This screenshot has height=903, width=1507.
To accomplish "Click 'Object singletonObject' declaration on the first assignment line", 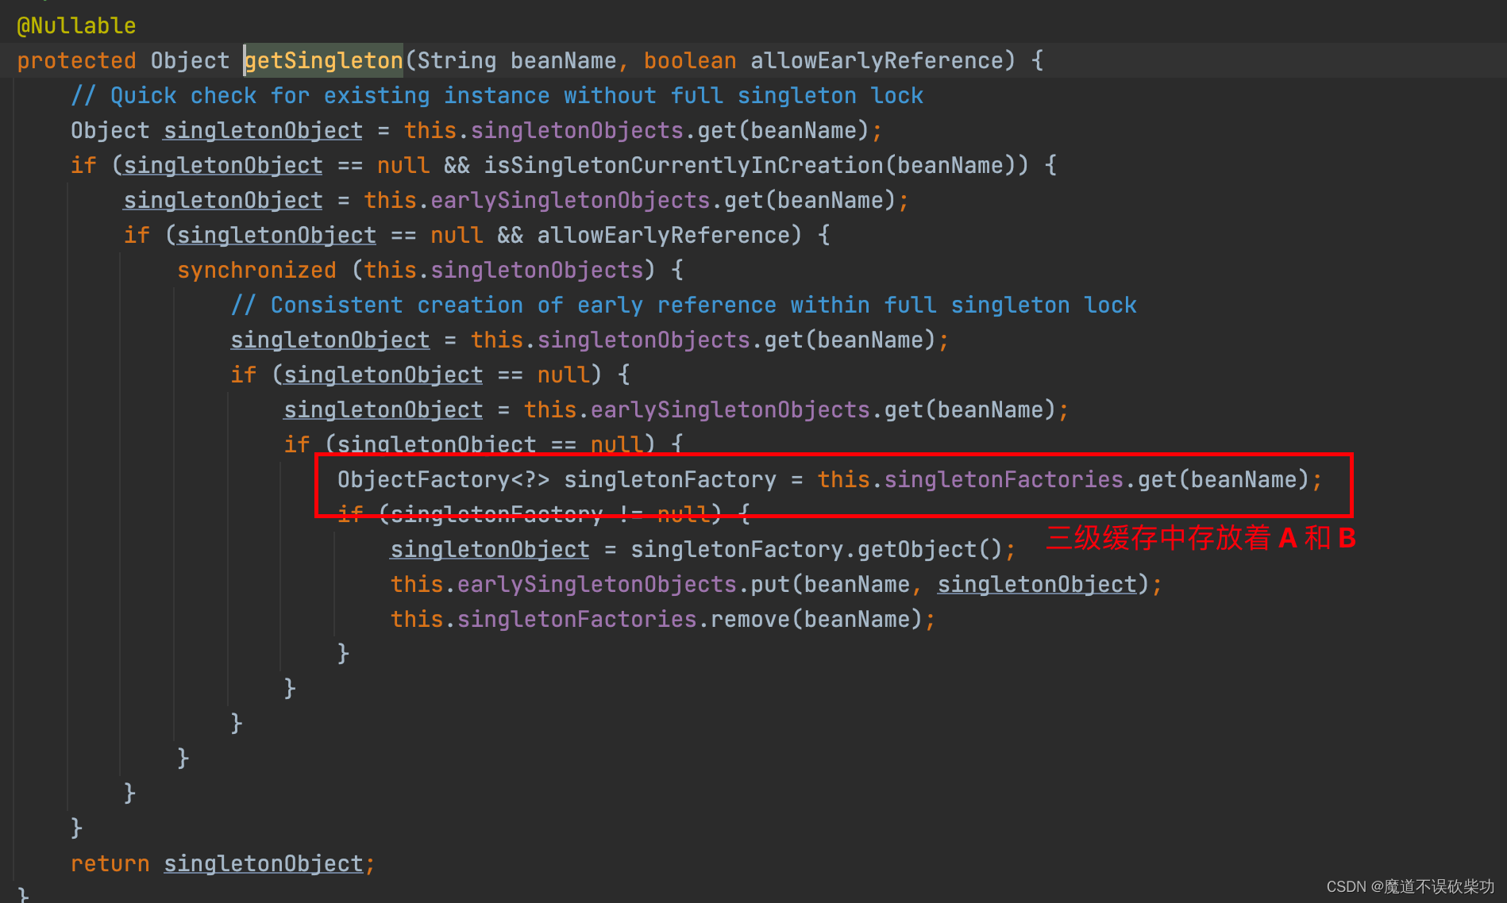I will click(x=217, y=131).
